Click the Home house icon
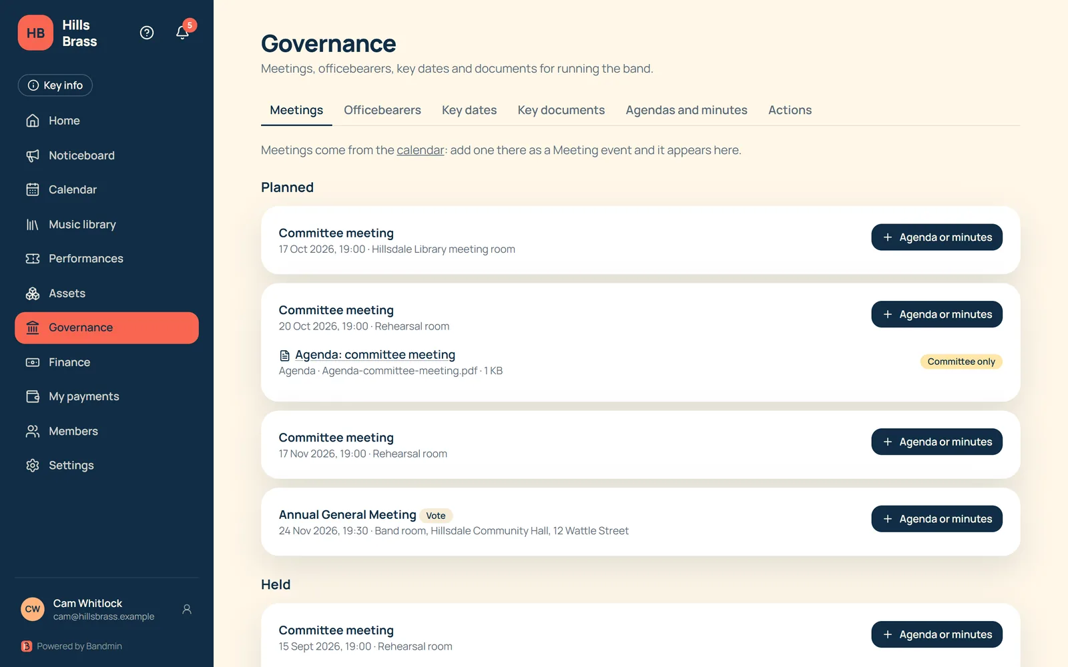The width and height of the screenshot is (1068, 667). pyautogui.click(x=33, y=121)
